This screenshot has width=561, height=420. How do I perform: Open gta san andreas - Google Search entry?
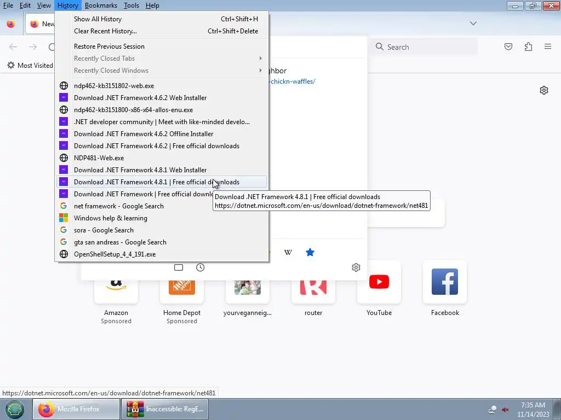point(162,242)
